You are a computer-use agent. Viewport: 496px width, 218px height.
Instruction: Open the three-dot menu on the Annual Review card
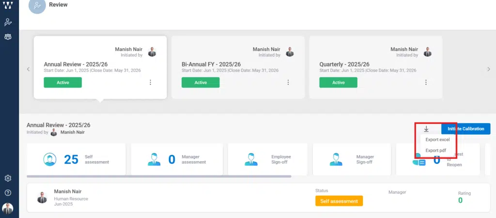pyautogui.click(x=150, y=82)
